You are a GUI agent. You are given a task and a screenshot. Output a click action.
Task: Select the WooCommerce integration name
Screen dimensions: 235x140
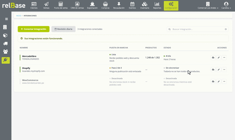point(30,80)
